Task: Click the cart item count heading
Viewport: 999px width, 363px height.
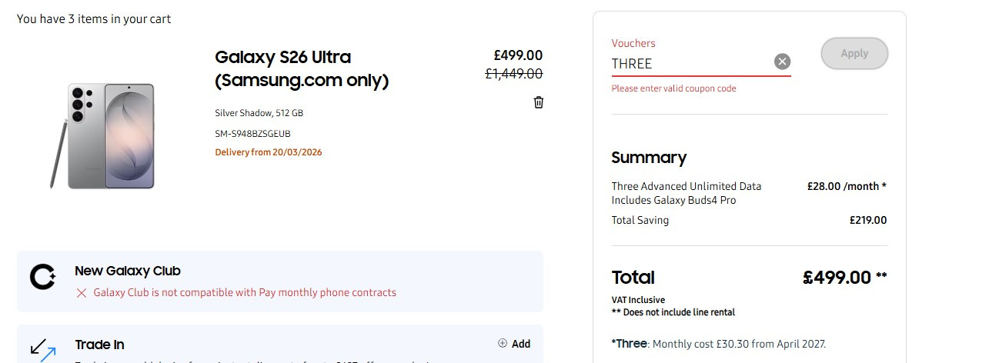Action: coord(94,18)
